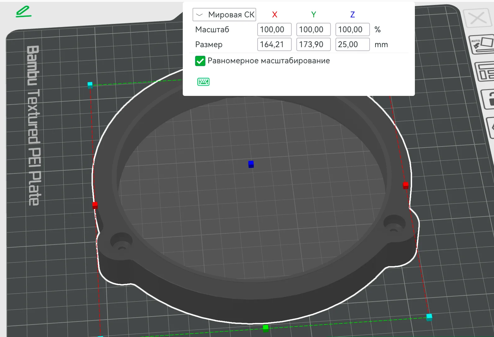Click the Масштаб row label
494x337 pixels.
pyautogui.click(x=212, y=29)
